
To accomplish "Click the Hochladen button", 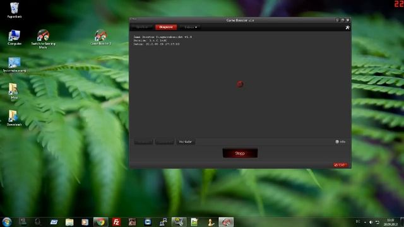I will coord(186,142).
